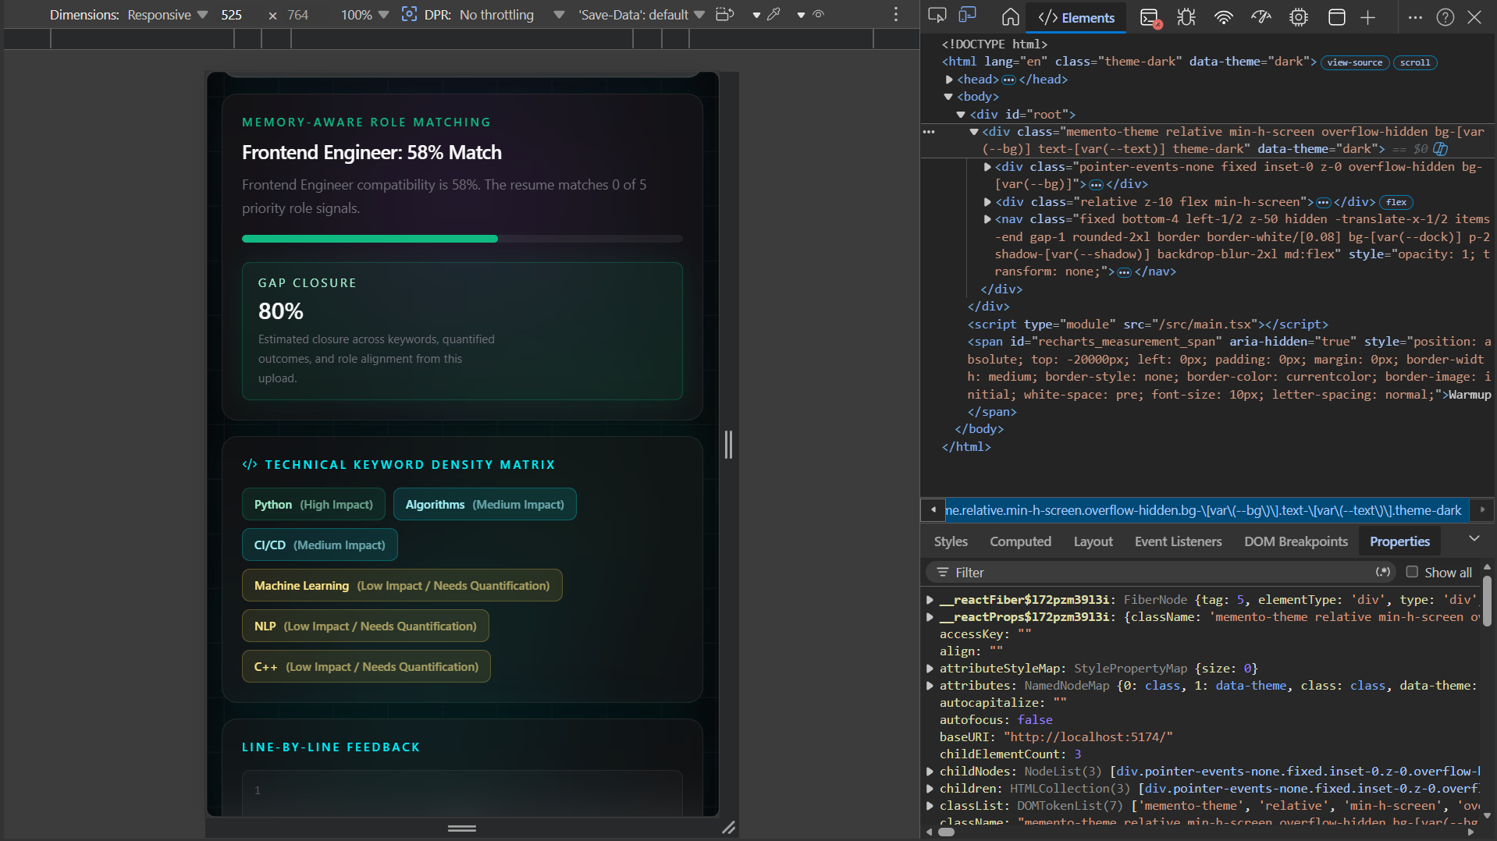Open the DOM Breakpoints tab
This screenshot has height=841, width=1497.
[1296, 541]
